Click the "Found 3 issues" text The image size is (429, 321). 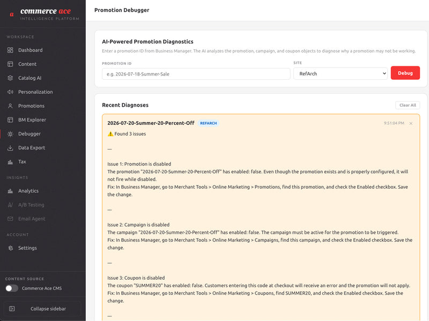130,134
